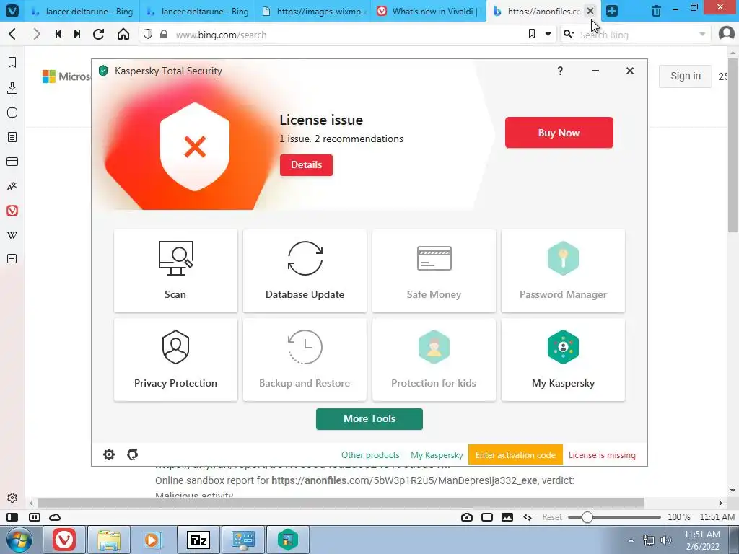This screenshot has width=739, height=554.
Task: Open a new tab with plus button
Action: point(612,10)
